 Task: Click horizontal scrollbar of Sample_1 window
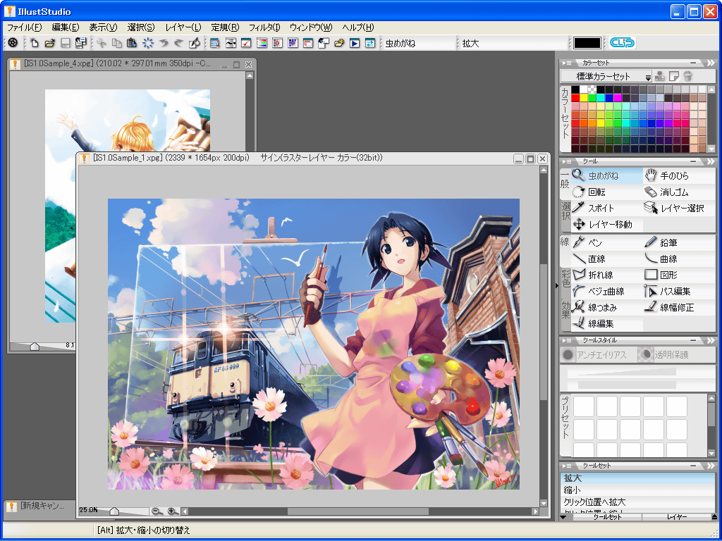[x=358, y=511]
